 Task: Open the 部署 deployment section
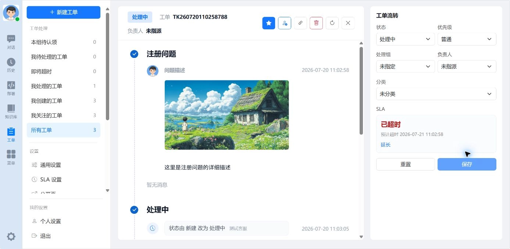(11, 88)
